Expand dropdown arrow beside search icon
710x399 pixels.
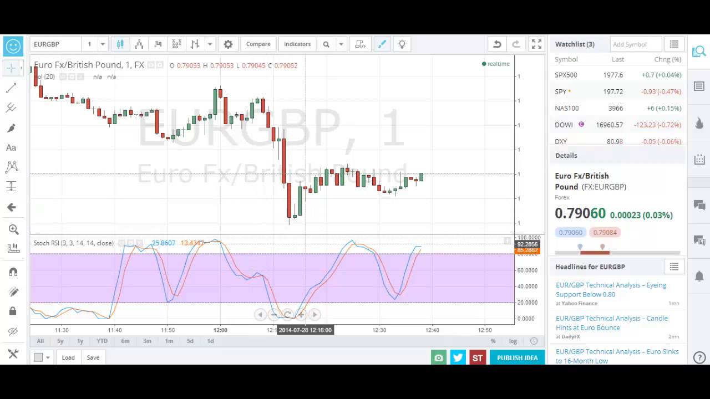(341, 44)
